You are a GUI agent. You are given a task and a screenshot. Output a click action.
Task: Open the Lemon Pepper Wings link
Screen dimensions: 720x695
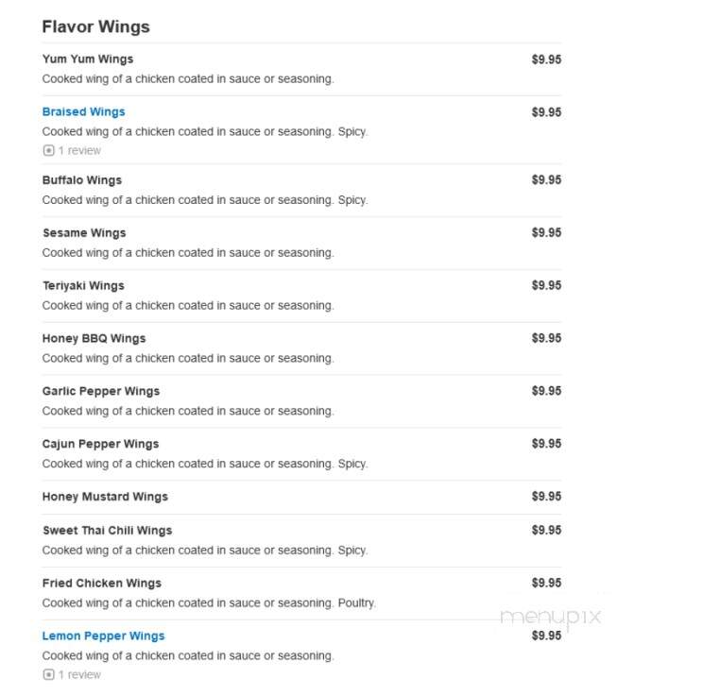pyautogui.click(x=103, y=636)
